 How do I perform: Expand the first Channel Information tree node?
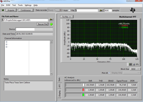coord(6,42)
